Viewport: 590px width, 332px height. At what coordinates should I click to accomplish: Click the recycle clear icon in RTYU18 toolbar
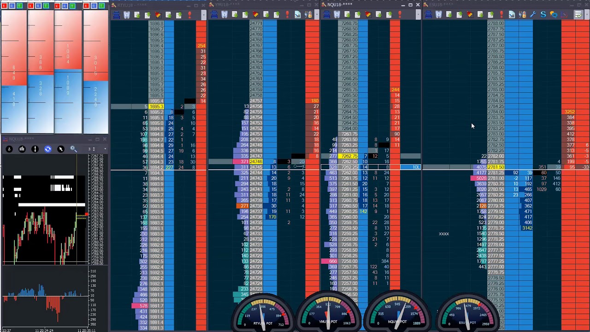127,15
